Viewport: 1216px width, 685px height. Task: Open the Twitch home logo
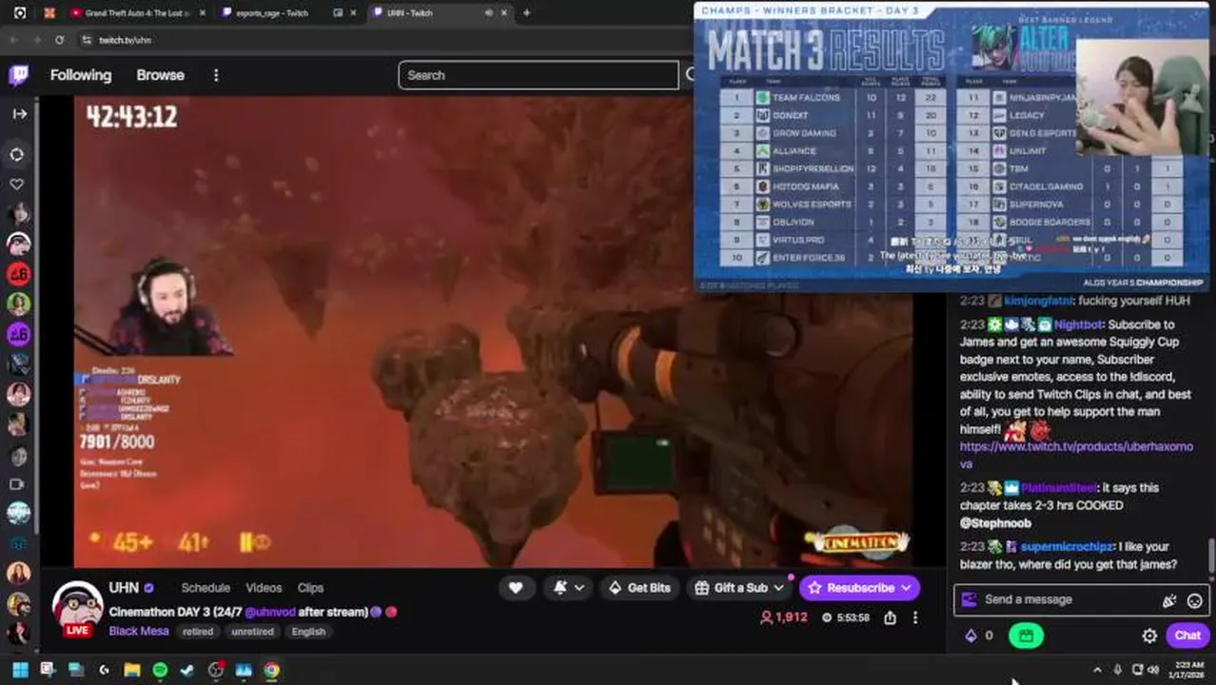(18, 75)
